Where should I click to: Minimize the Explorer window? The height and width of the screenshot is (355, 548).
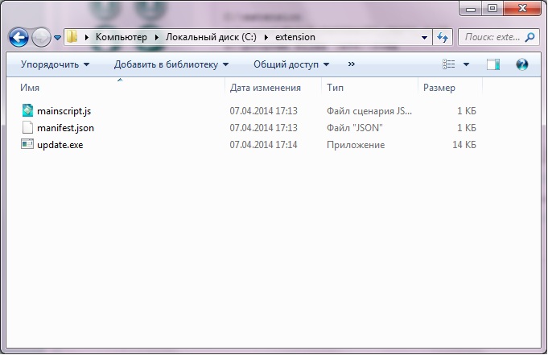coord(471,8)
